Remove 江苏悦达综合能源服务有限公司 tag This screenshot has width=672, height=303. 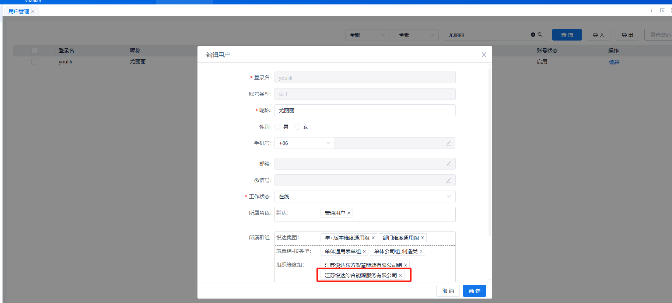click(x=400, y=275)
